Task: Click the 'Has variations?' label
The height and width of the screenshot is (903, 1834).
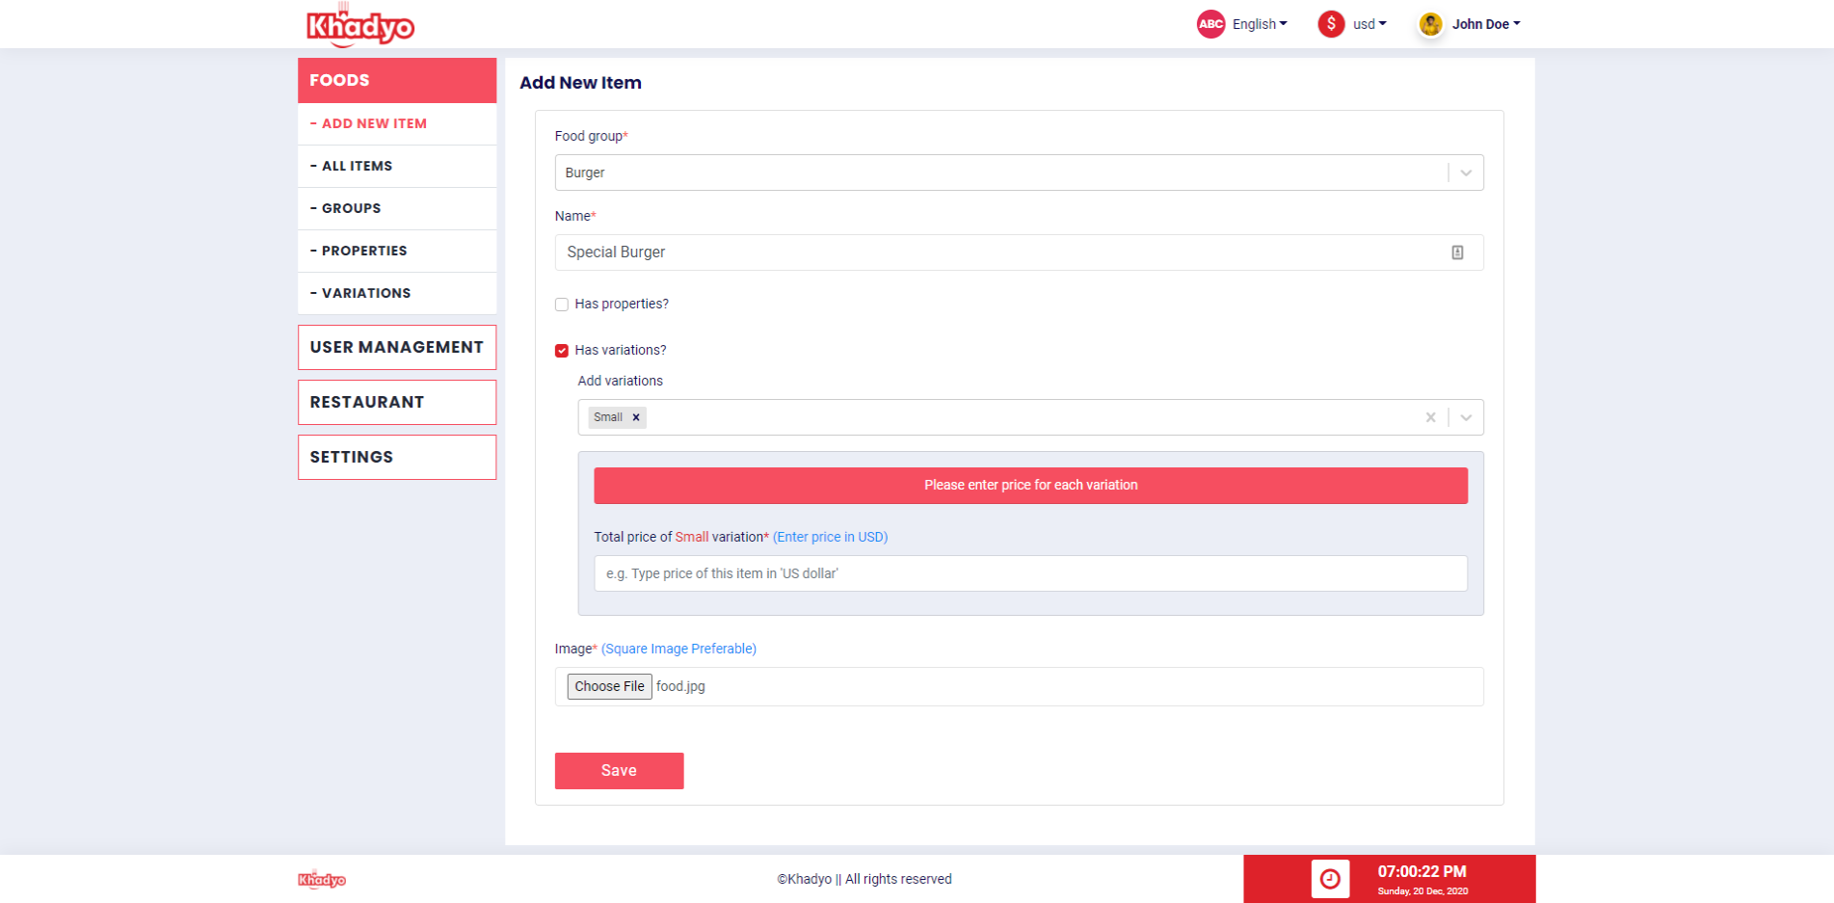Action: tap(621, 350)
